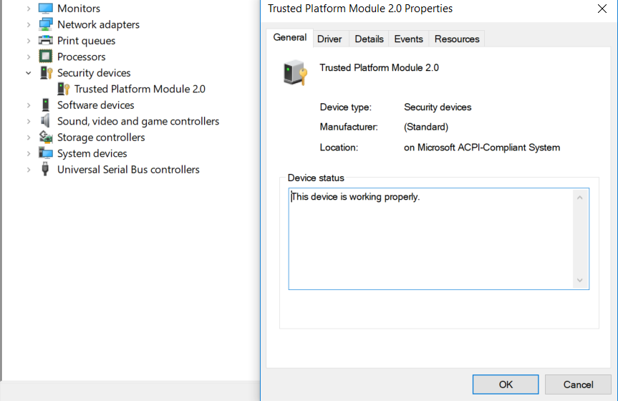Expand the Monitors category
618x401 pixels.
[x=29, y=9]
